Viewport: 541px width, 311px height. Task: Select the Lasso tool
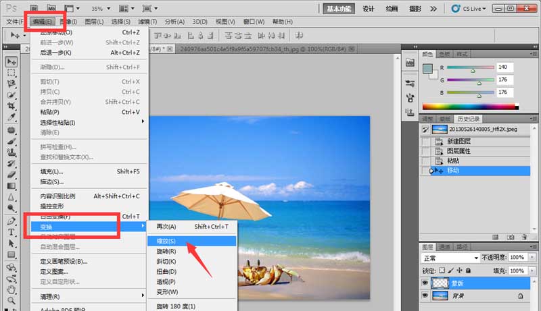coord(11,84)
